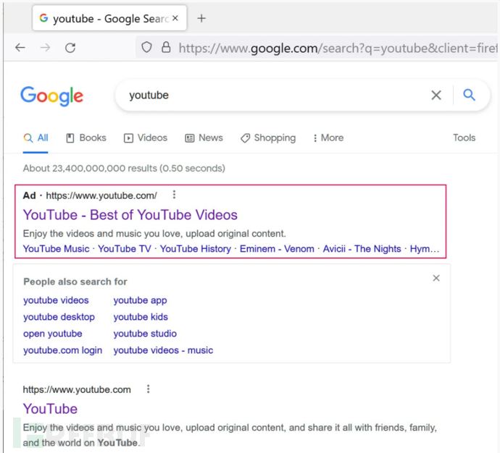This screenshot has height=453, width=500.
Task: Open three-dot menu beside youtube.com result
Action: point(149,389)
